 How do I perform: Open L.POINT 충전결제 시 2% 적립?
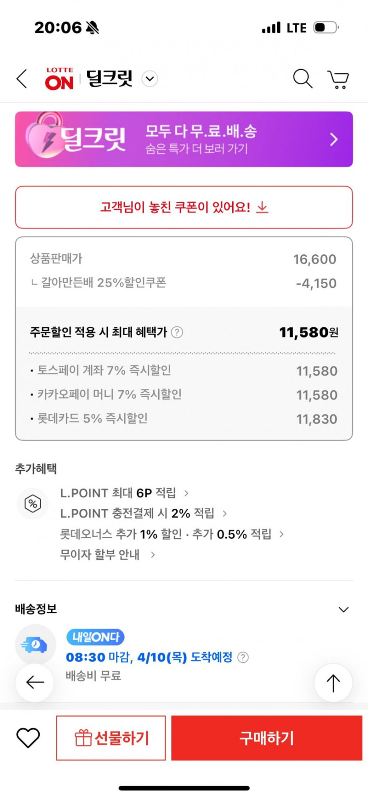point(143,514)
